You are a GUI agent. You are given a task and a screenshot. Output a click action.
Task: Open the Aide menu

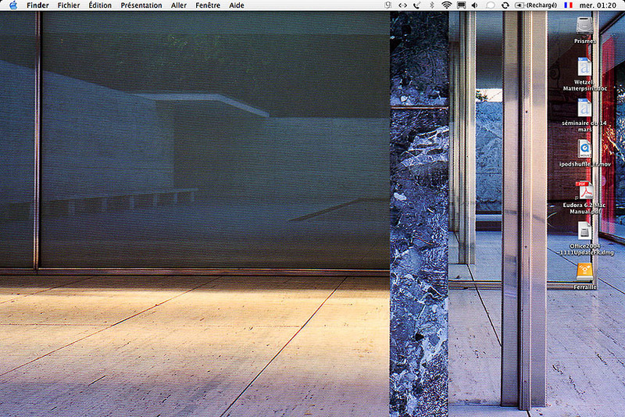(x=236, y=5)
